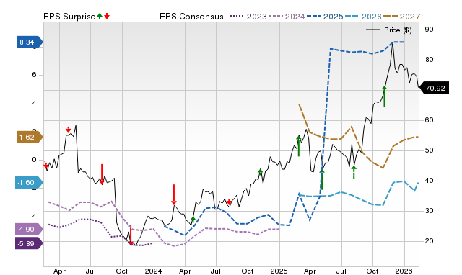Click the 2025 label on the time axis

279,271
